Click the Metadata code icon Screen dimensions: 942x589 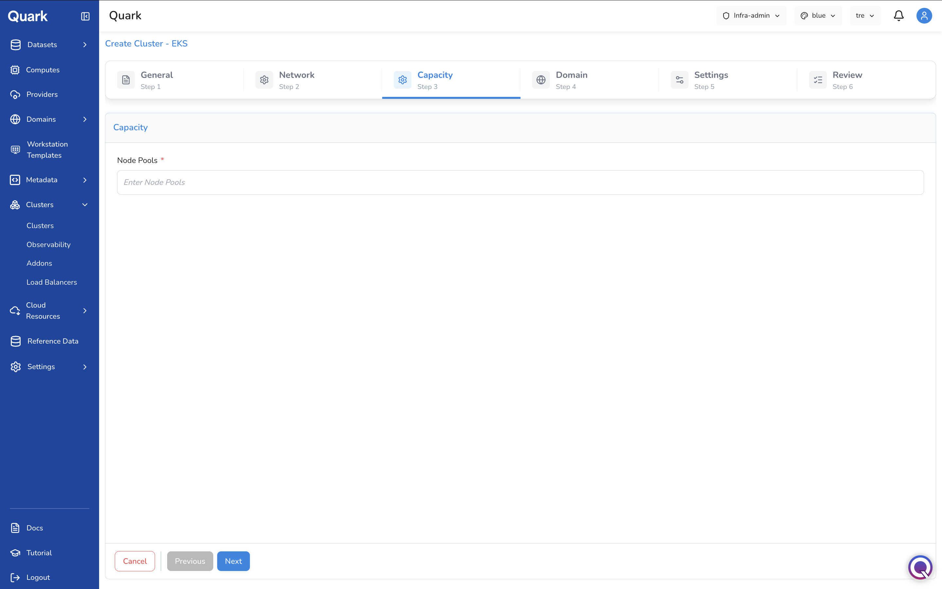point(15,180)
